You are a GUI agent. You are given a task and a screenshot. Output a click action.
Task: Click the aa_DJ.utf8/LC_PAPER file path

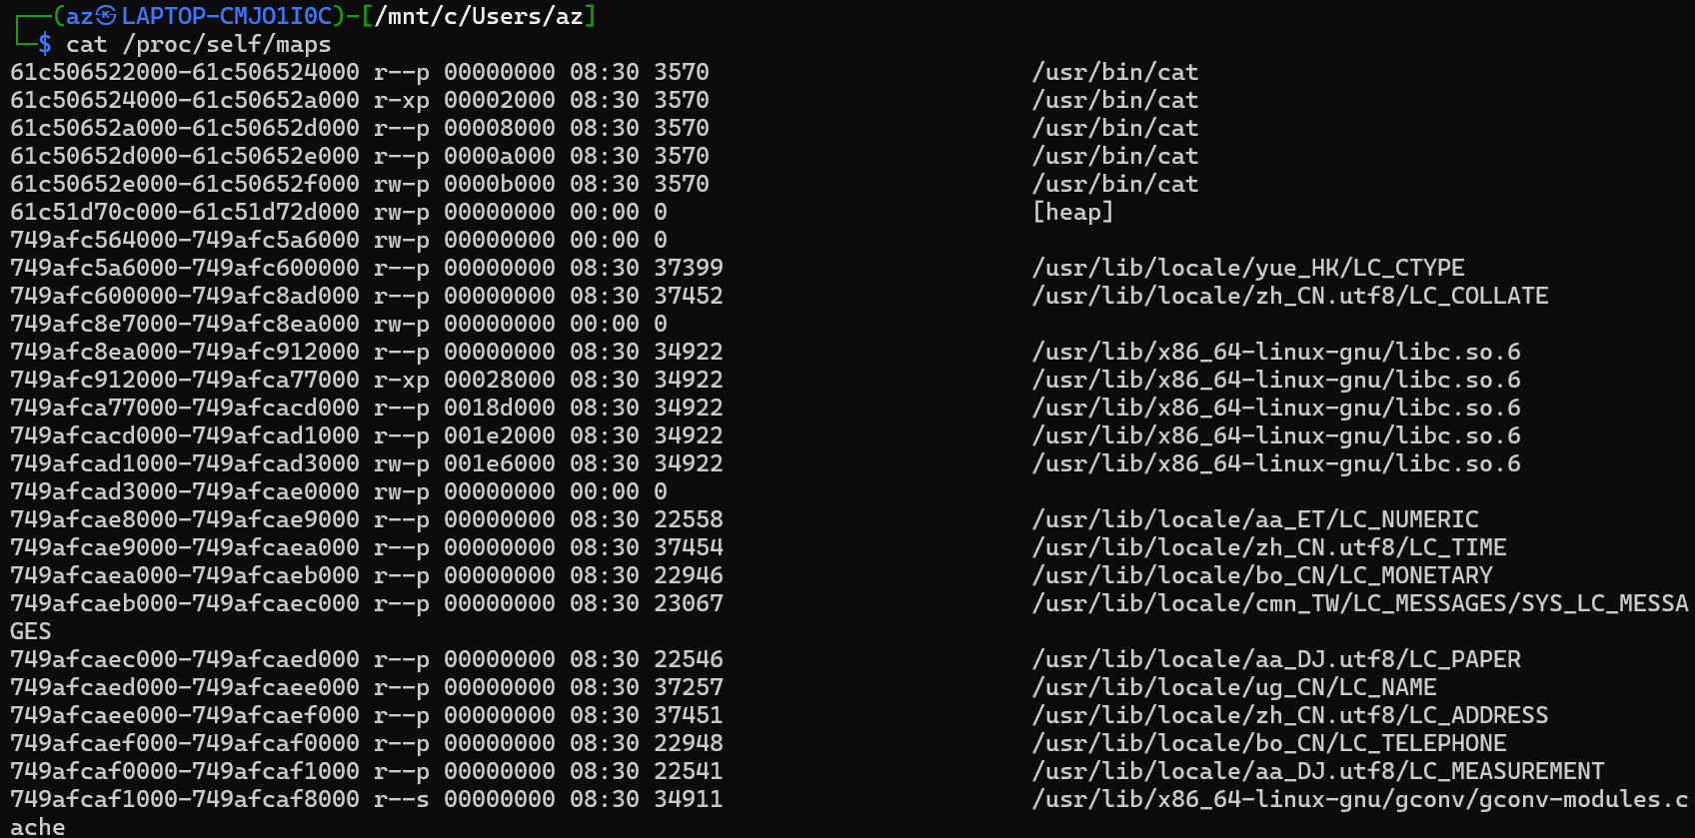1275,659
